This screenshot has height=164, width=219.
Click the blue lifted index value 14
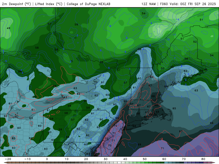pyautogui.click(x=177, y=19)
